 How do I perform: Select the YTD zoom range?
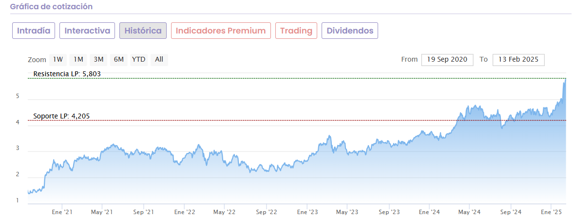(x=139, y=60)
